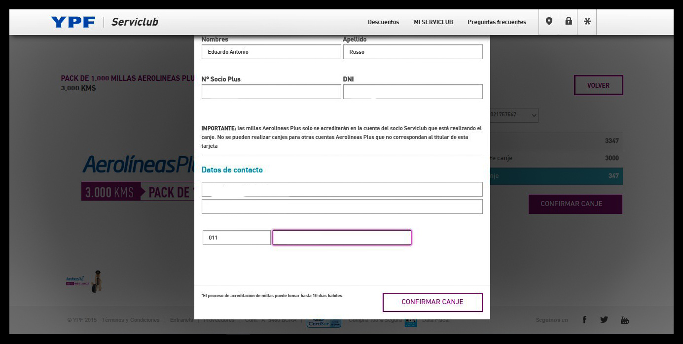This screenshot has height=344, width=683.
Task: Expand the card number dropdown
Action: [x=533, y=115]
